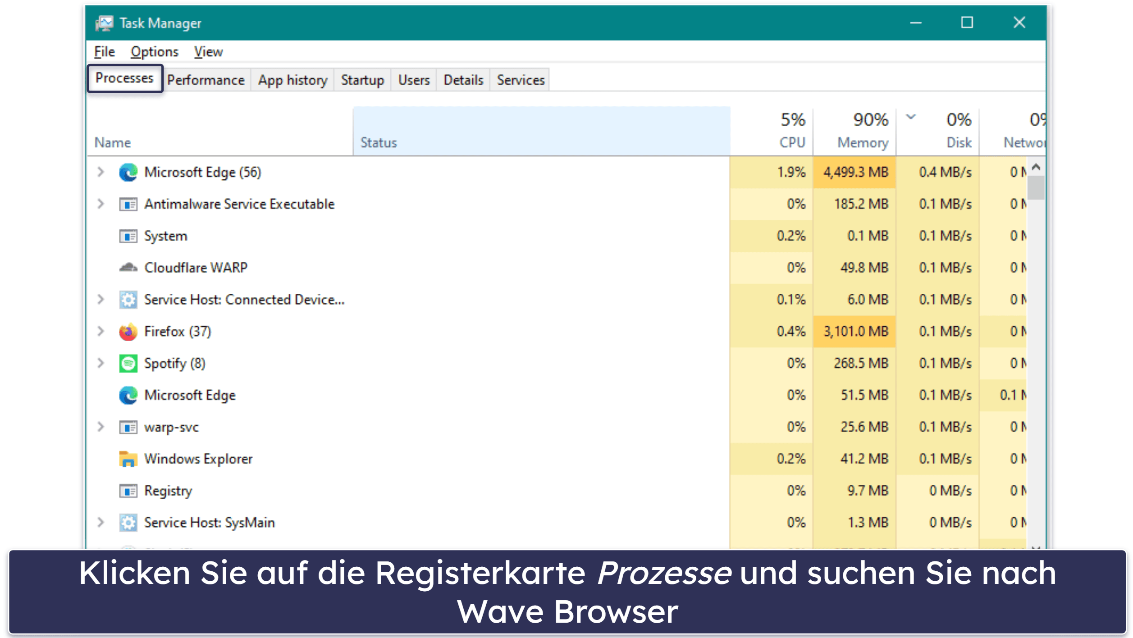
Task: Switch to the Processes tab
Action: (x=125, y=78)
